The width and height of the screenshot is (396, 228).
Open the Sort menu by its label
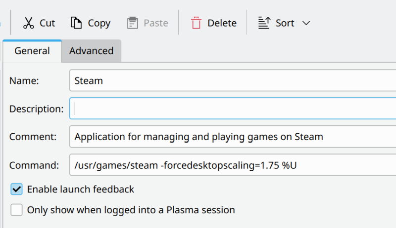pyautogui.click(x=285, y=23)
